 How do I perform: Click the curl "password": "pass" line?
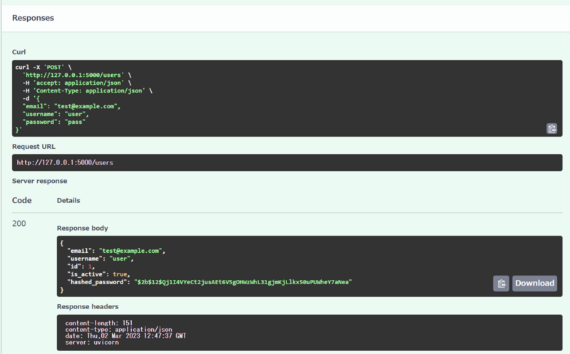click(x=54, y=122)
